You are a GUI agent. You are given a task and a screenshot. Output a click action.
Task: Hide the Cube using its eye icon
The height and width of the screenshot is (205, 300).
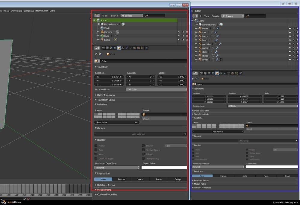(179, 36)
